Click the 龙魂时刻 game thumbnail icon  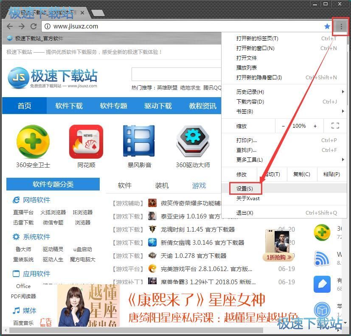[x=152, y=229]
